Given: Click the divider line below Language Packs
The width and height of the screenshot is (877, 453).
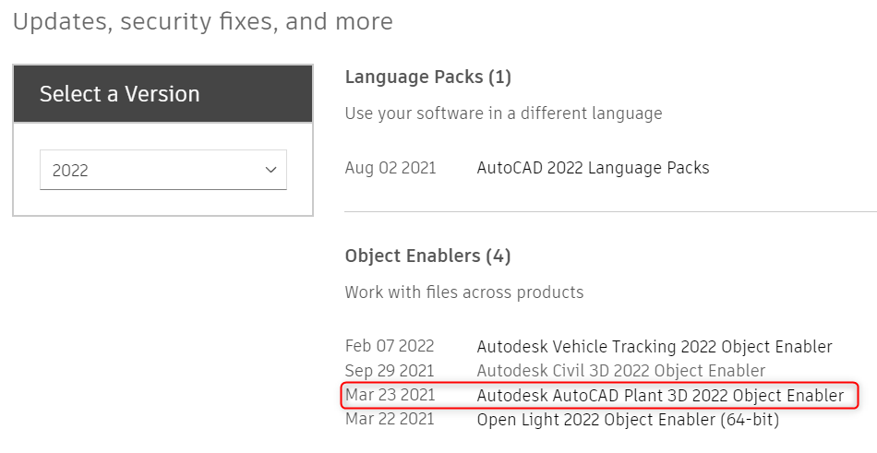Looking at the screenshot, I should pos(609,211).
